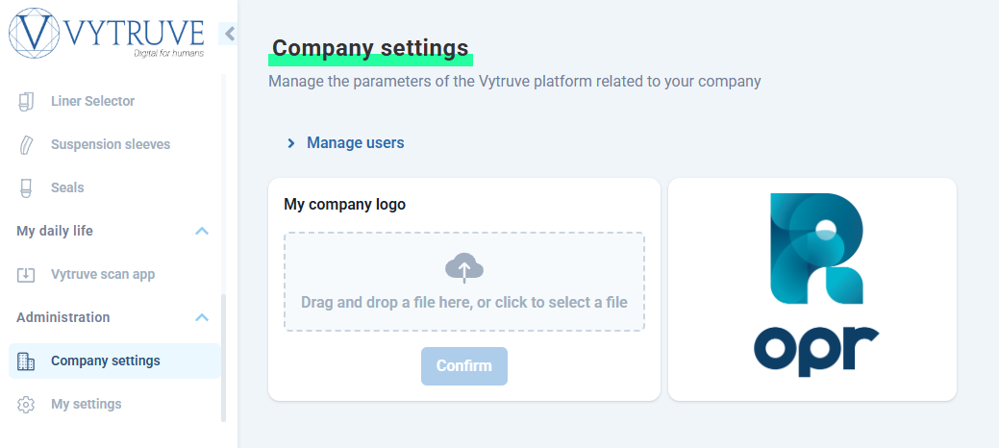Screen dimensions: 999x448
Task: Click the My settings gear icon
Action: (26, 405)
